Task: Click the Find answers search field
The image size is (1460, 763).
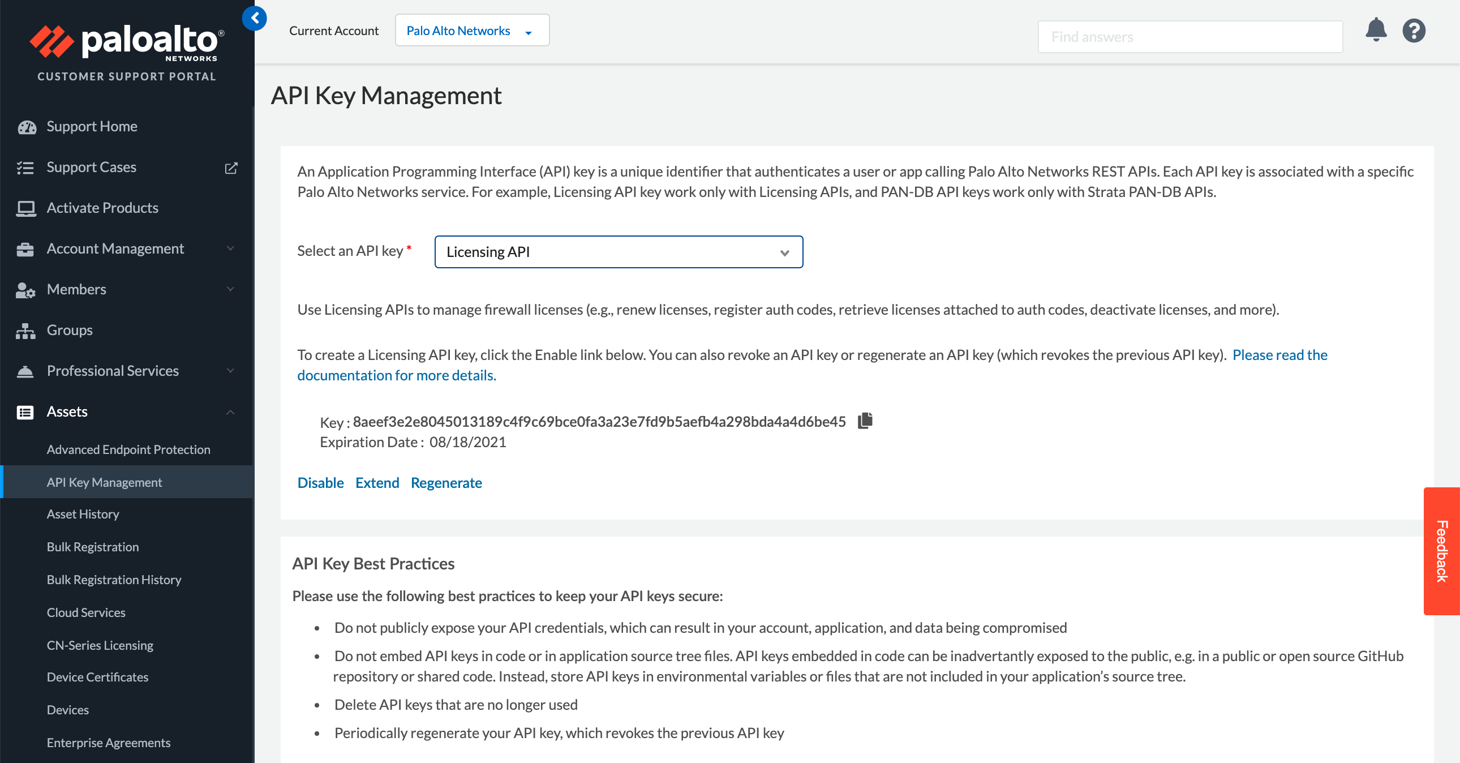Action: 1190,37
